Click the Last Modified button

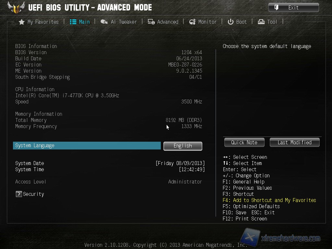294,142
